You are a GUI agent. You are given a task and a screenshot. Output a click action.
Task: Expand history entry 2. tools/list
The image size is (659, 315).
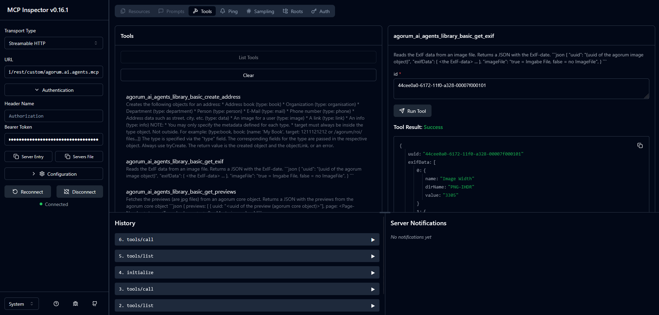point(247,305)
